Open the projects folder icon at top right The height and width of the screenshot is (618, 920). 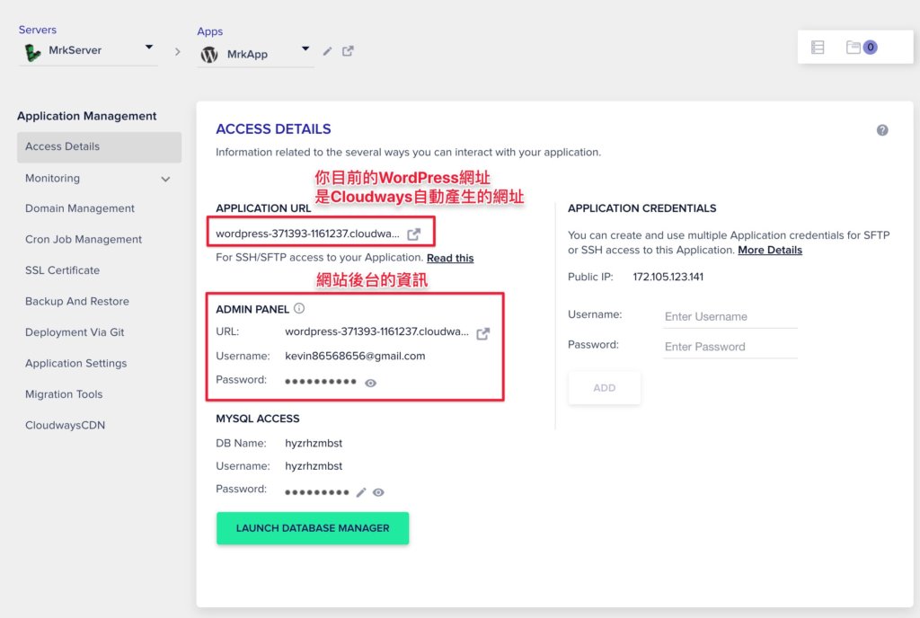tap(854, 47)
